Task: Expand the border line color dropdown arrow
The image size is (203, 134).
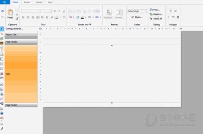Action: [86, 17]
